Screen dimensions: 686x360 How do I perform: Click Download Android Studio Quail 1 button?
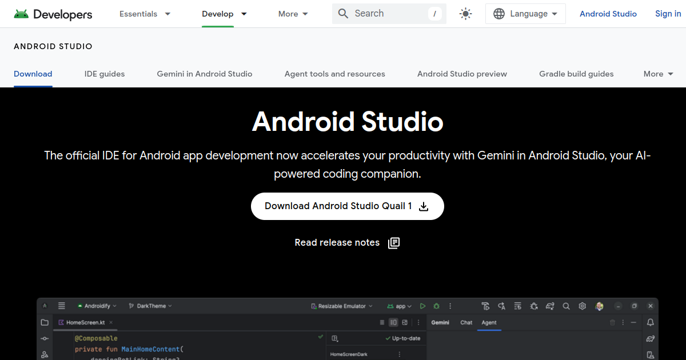(x=348, y=206)
